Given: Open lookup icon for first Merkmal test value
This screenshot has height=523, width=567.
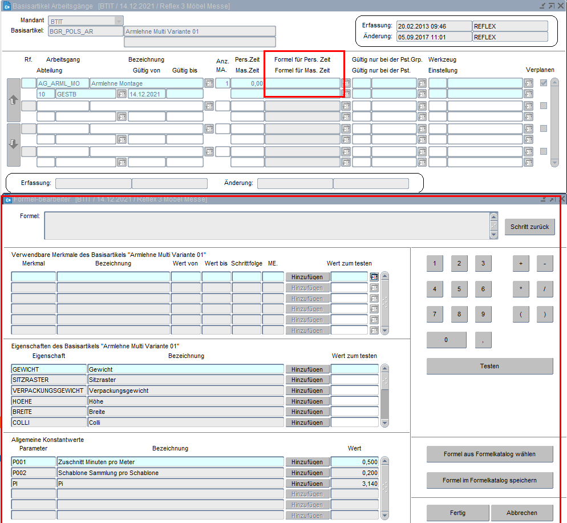Looking at the screenshot, I should (374, 276).
